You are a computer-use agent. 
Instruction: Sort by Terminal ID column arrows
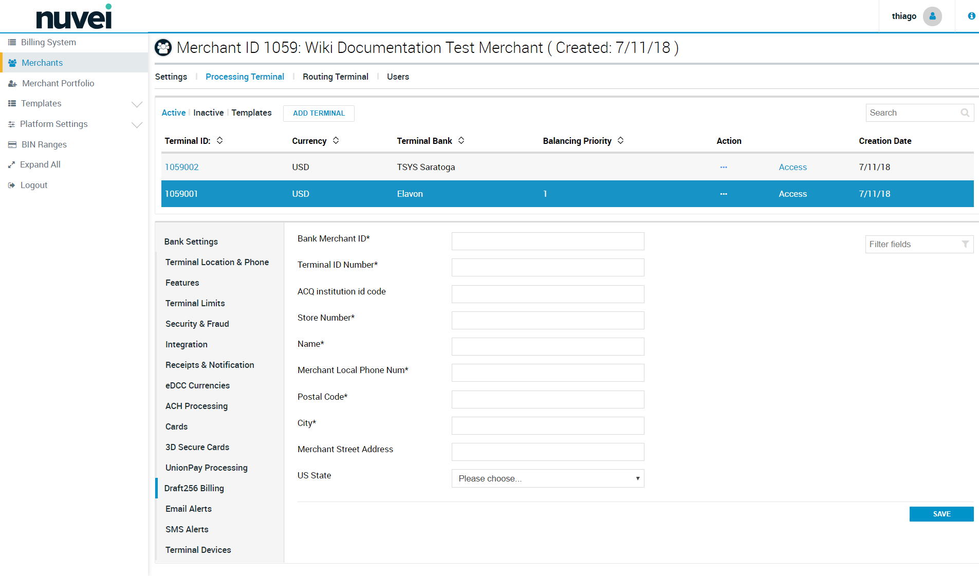tap(219, 141)
